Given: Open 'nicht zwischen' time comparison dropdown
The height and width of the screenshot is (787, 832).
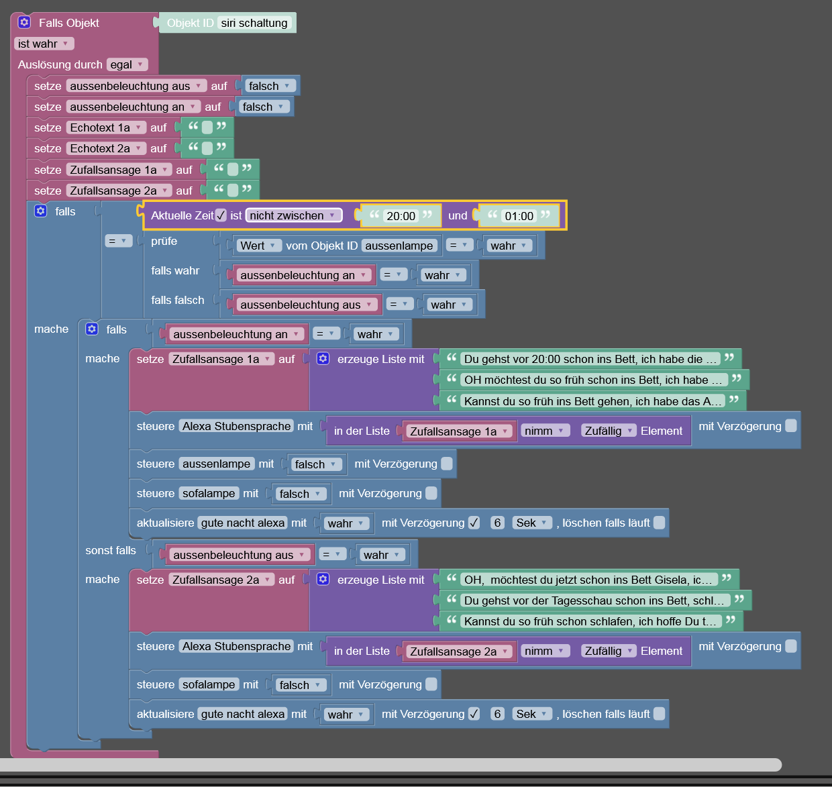Looking at the screenshot, I should 293,215.
